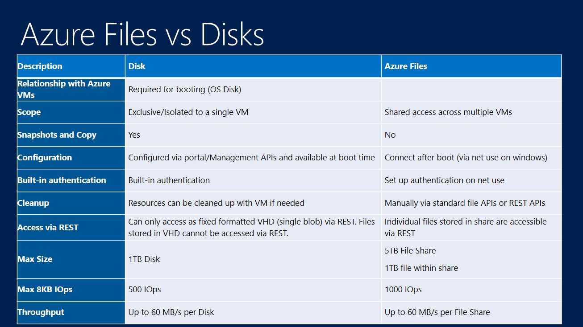Click the Max 8KB IOps row label
Screen dimensions: 583x327
pos(45,290)
